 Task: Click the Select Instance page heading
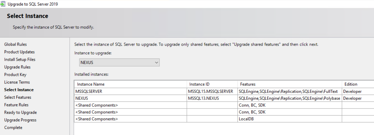pos(28,16)
